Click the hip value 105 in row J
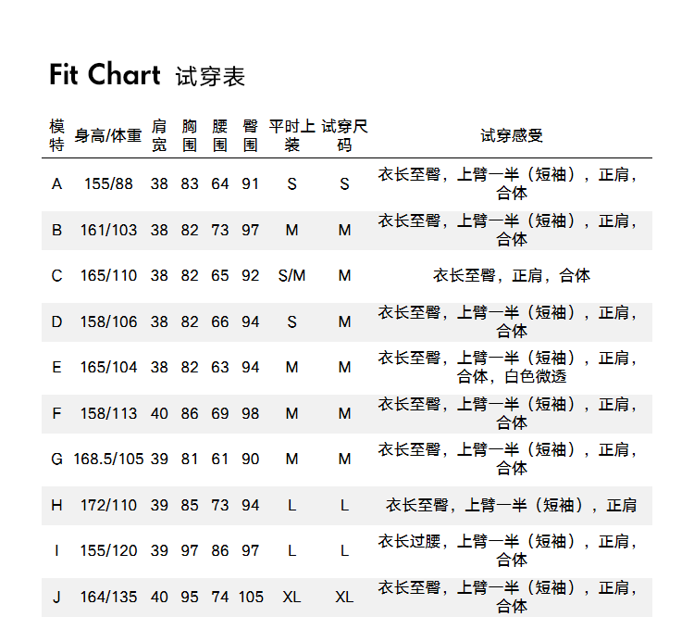The image size is (694, 617). point(251,597)
